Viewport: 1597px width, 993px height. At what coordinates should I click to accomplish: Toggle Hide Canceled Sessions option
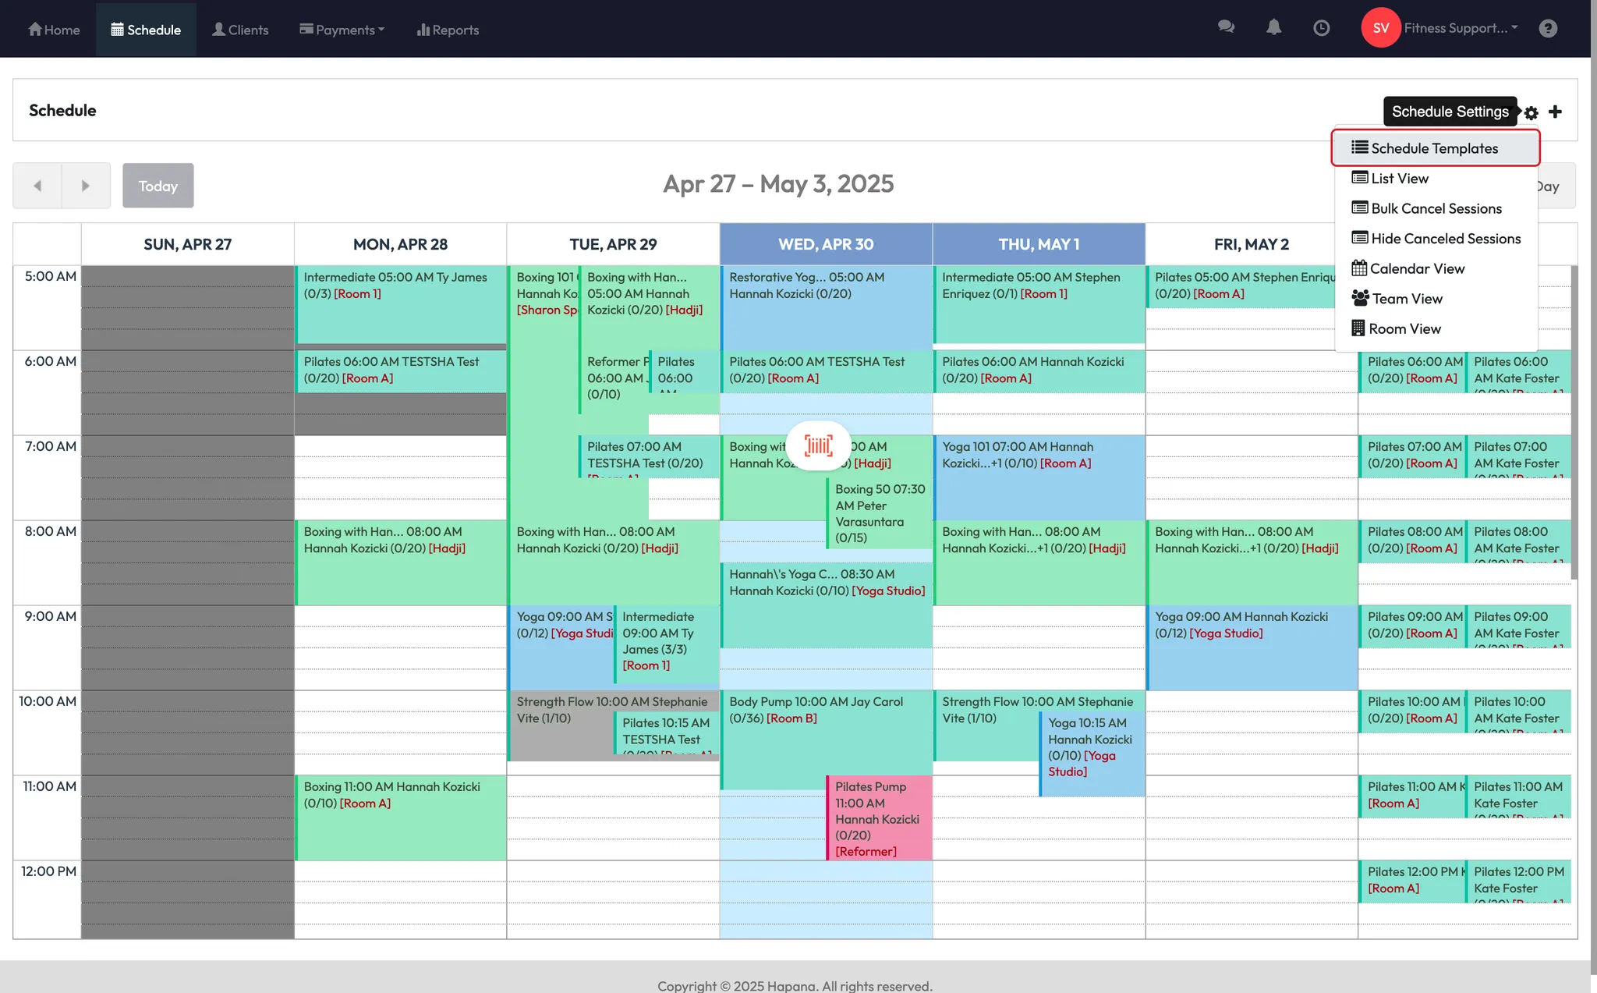pos(1445,239)
